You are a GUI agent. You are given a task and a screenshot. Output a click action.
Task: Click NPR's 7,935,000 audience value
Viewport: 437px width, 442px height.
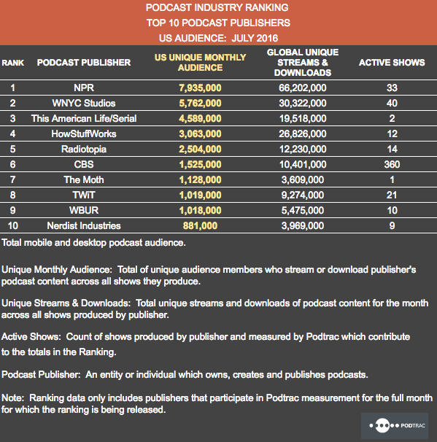[x=200, y=88]
